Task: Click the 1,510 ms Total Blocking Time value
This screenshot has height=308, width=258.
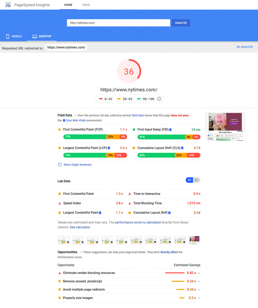Action: click(194, 203)
